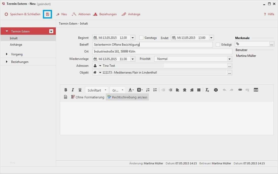Click the undo arrow icon
The image size is (278, 174).
(x=224, y=90)
